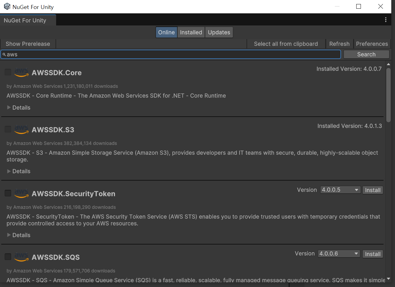Expand Details for AWSSDK.Core
The height and width of the screenshot is (287, 395).
click(x=19, y=108)
